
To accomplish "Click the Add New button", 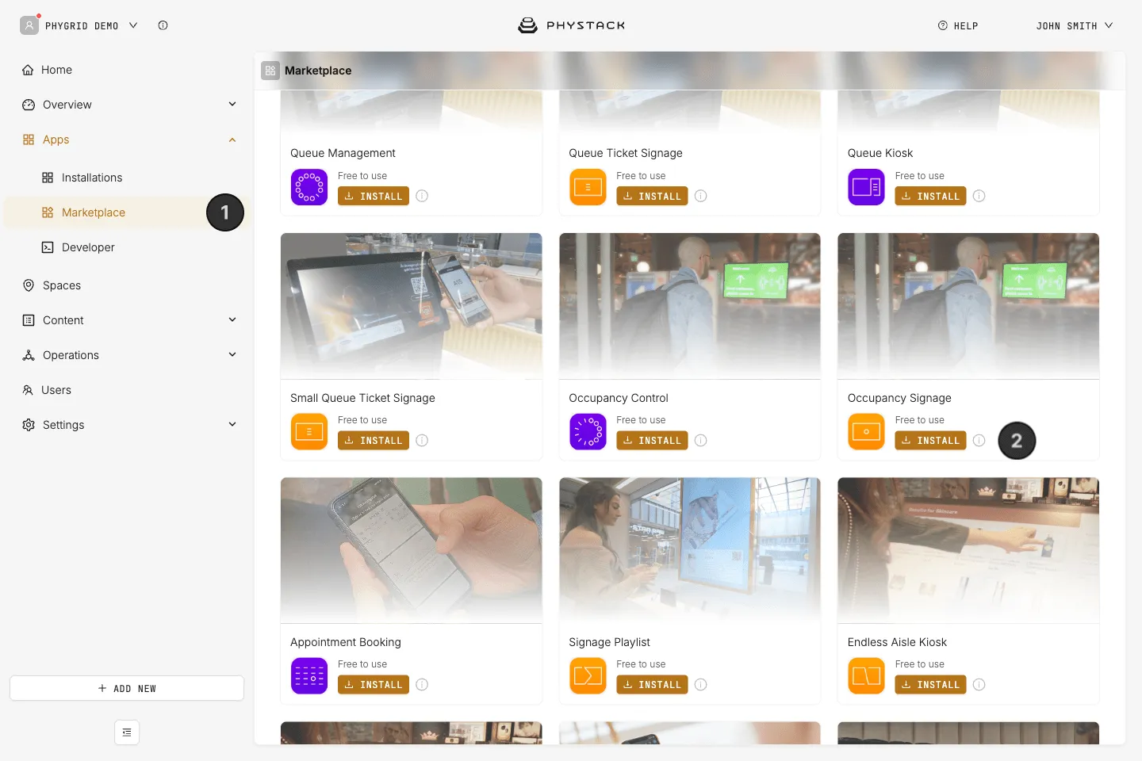I will pos(127,688).
